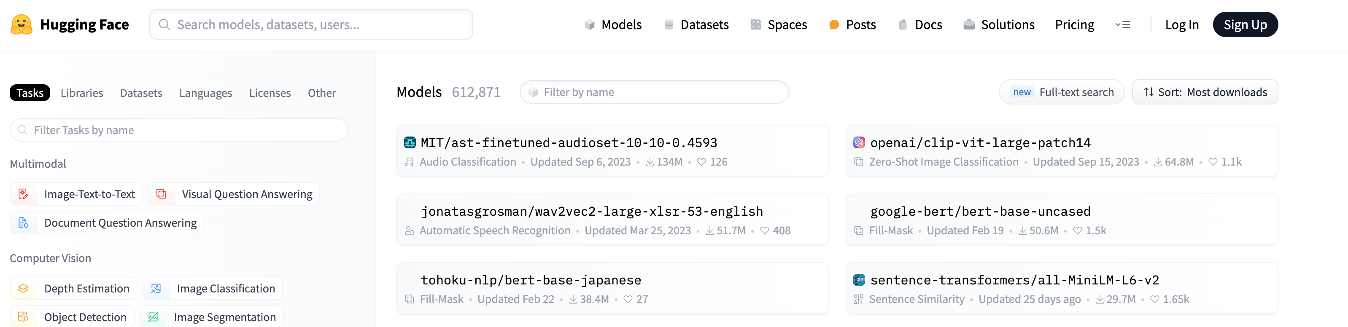Click the Posts navigation link
Viewport: 1348px width, 327px height.
click(x=852, y=24)
